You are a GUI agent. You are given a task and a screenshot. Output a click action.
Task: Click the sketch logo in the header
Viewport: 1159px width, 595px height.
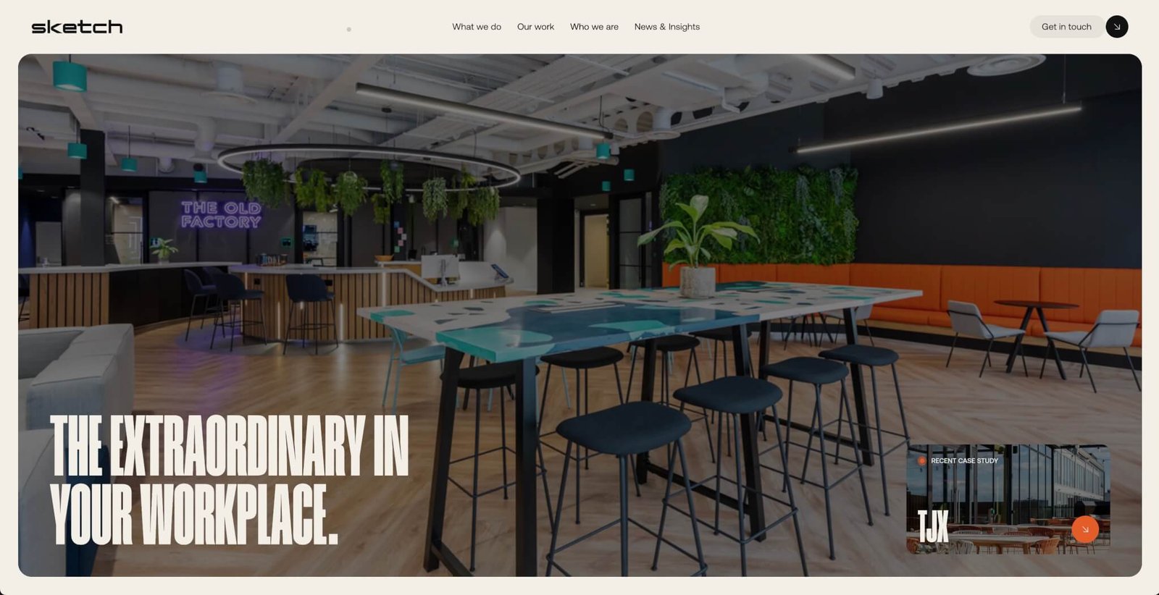[77, 27]
